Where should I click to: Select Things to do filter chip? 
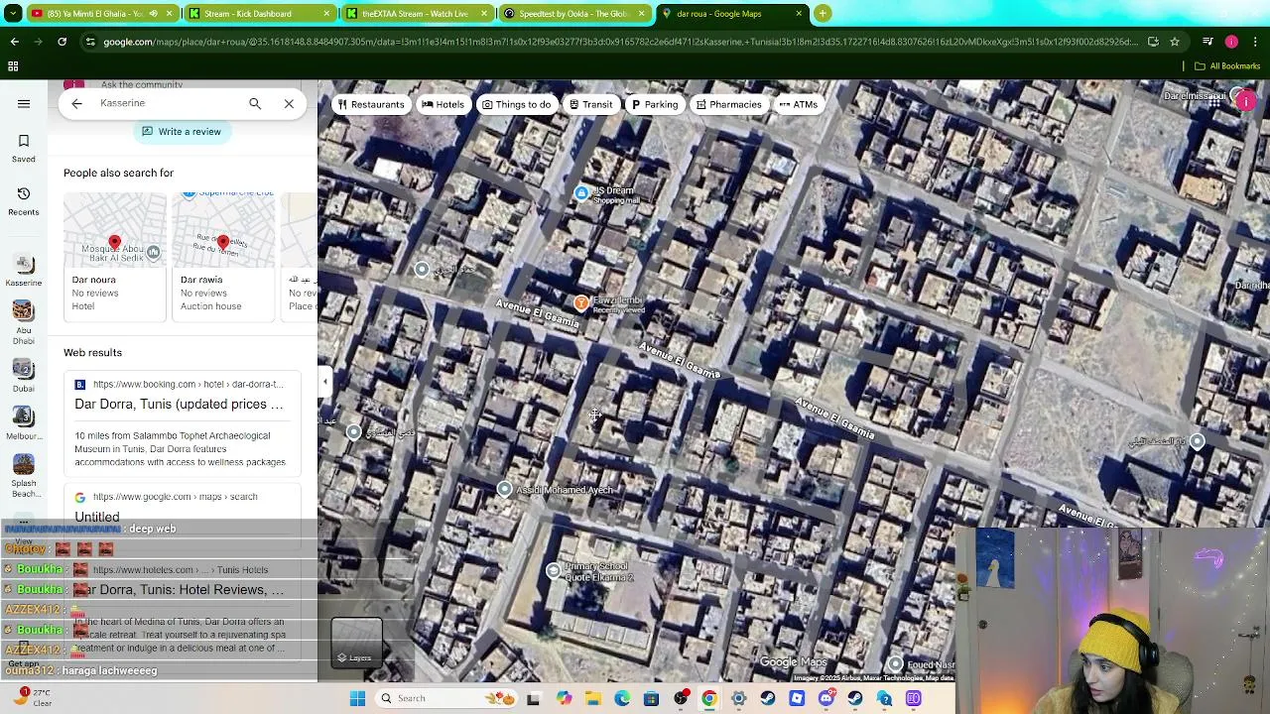(x=516, y=104)
